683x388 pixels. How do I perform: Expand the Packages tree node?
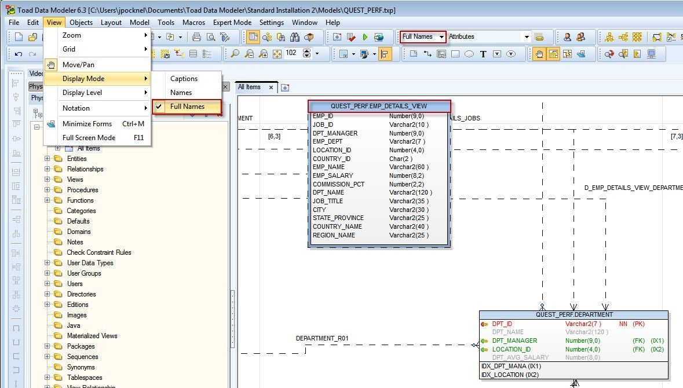48,346
